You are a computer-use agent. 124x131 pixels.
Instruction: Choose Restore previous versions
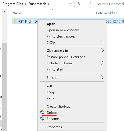[x=72, y=57]
